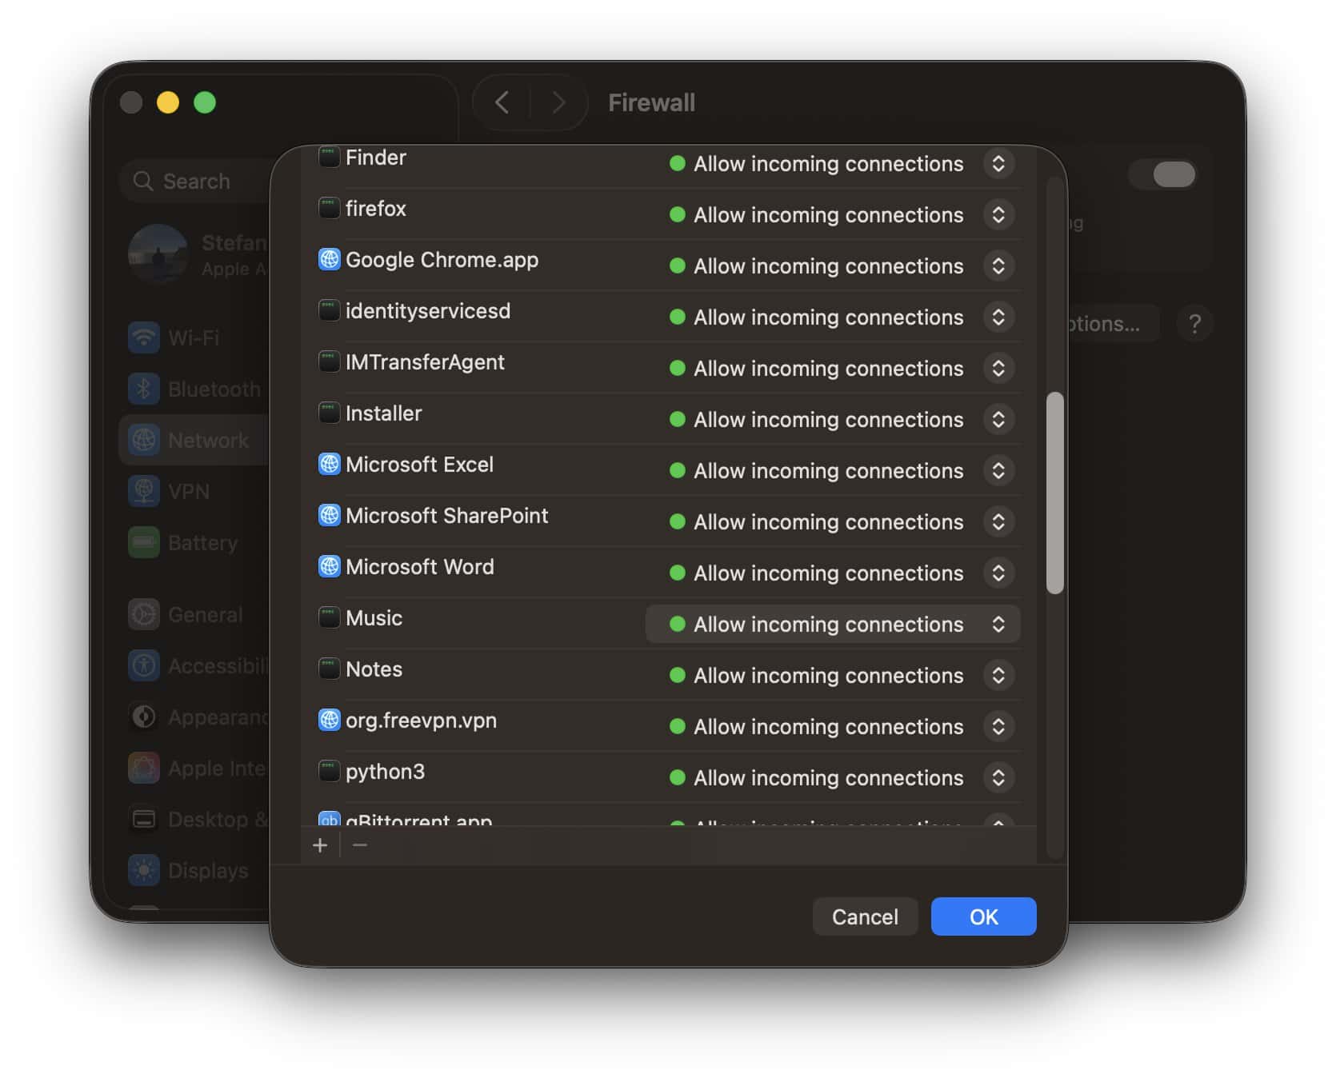This screenshot has width=1336, height=1086.
Task: Open connection dropdown for identityservicesd
Action: pyautogui.click(x=998, y=317)
